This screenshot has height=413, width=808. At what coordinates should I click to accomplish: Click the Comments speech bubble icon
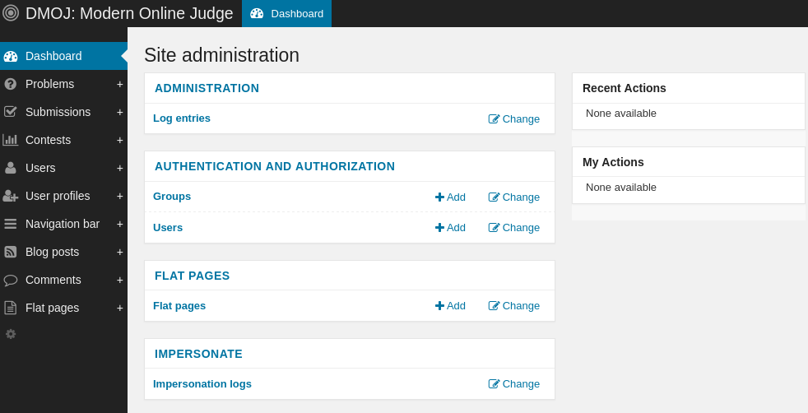point(11,280)
